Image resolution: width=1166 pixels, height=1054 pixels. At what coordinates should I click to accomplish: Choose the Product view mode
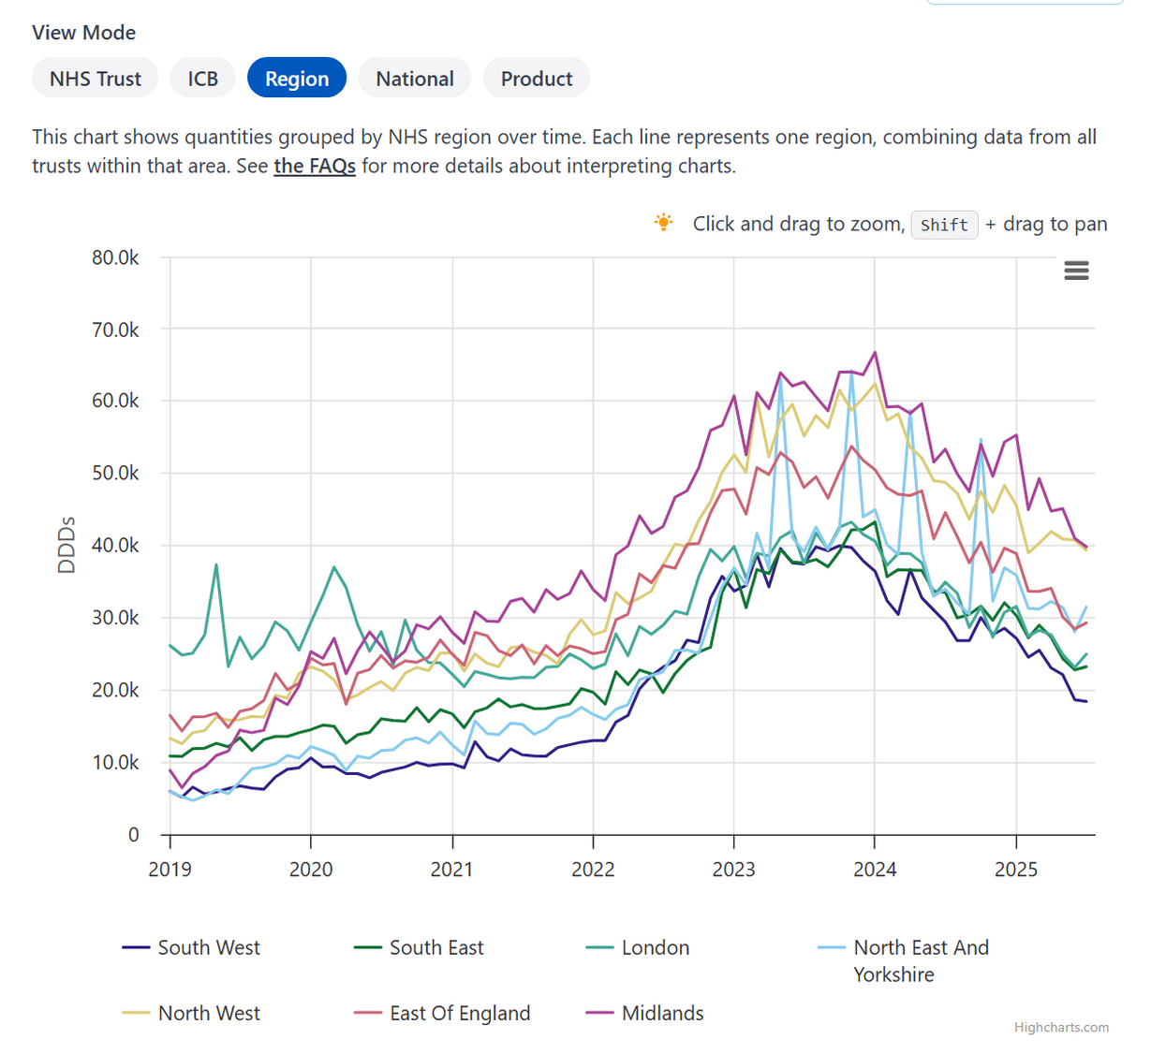coord(537,79)
